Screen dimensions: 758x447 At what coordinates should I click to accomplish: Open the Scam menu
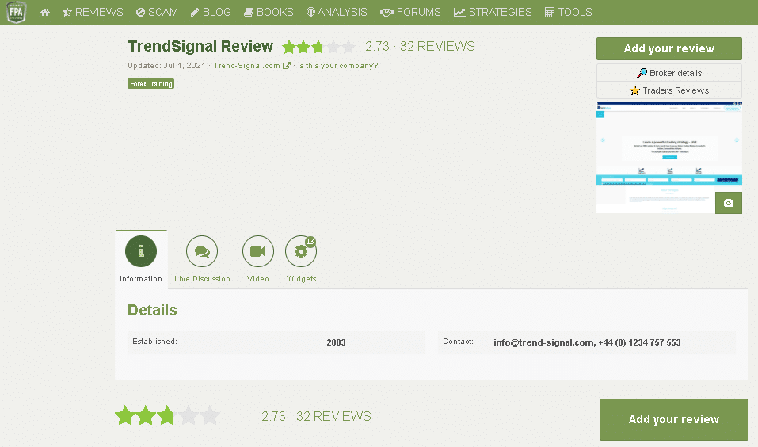tap(157, 13)
